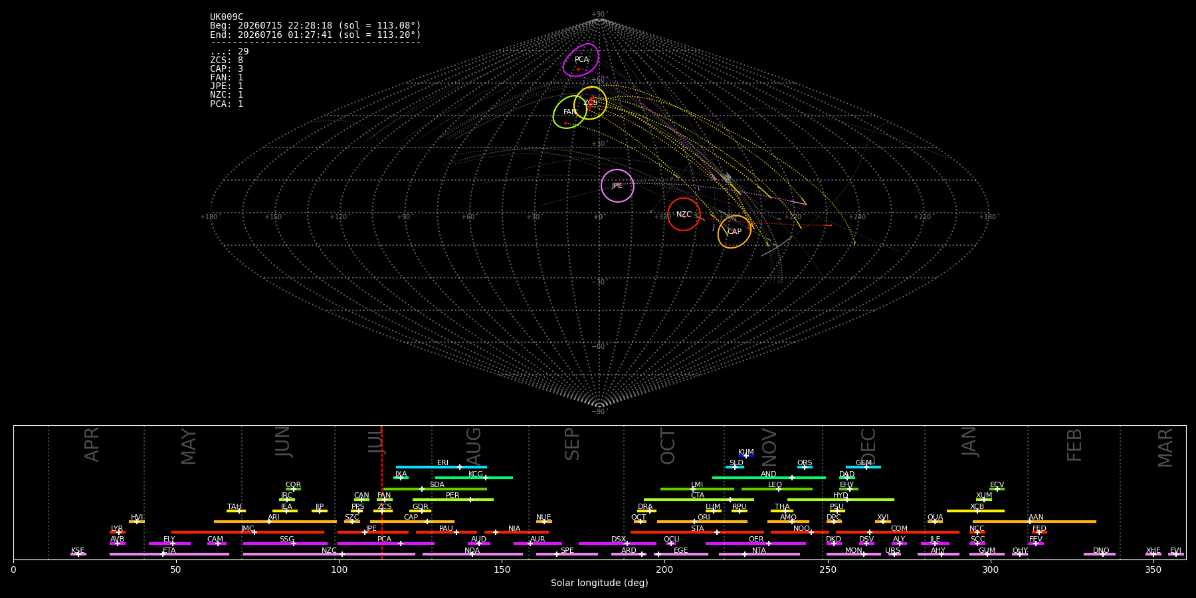Click the -90 latitude label below the map
1196x598 pixels.
[599, 411]
